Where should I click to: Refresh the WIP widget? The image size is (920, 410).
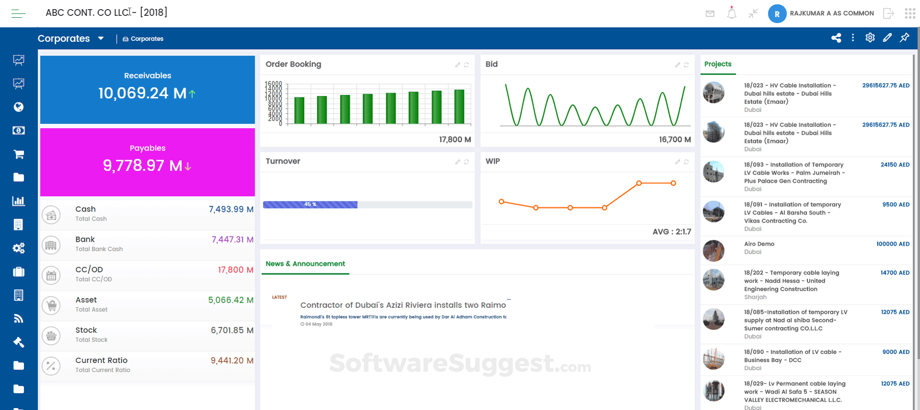(687, 162)
